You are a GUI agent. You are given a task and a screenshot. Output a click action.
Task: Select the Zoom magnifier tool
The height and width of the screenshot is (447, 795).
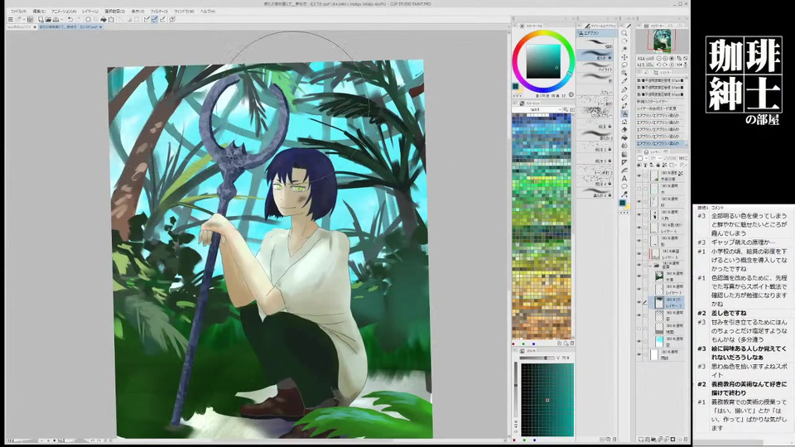coord(624,33)
